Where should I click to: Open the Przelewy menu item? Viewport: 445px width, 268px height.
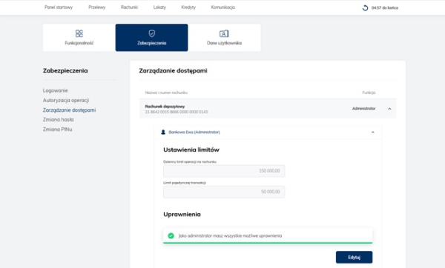pyautogui.click(x=96, y=7)
